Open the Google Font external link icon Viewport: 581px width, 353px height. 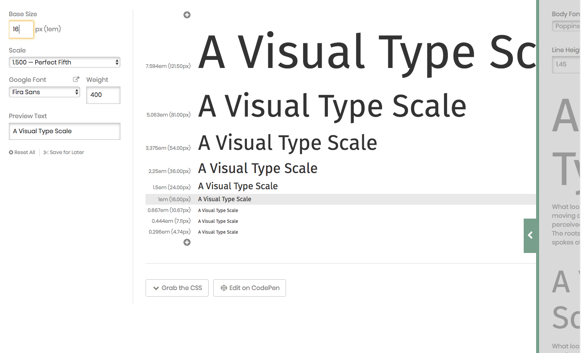pyautogui.click(x=76, y=79)
